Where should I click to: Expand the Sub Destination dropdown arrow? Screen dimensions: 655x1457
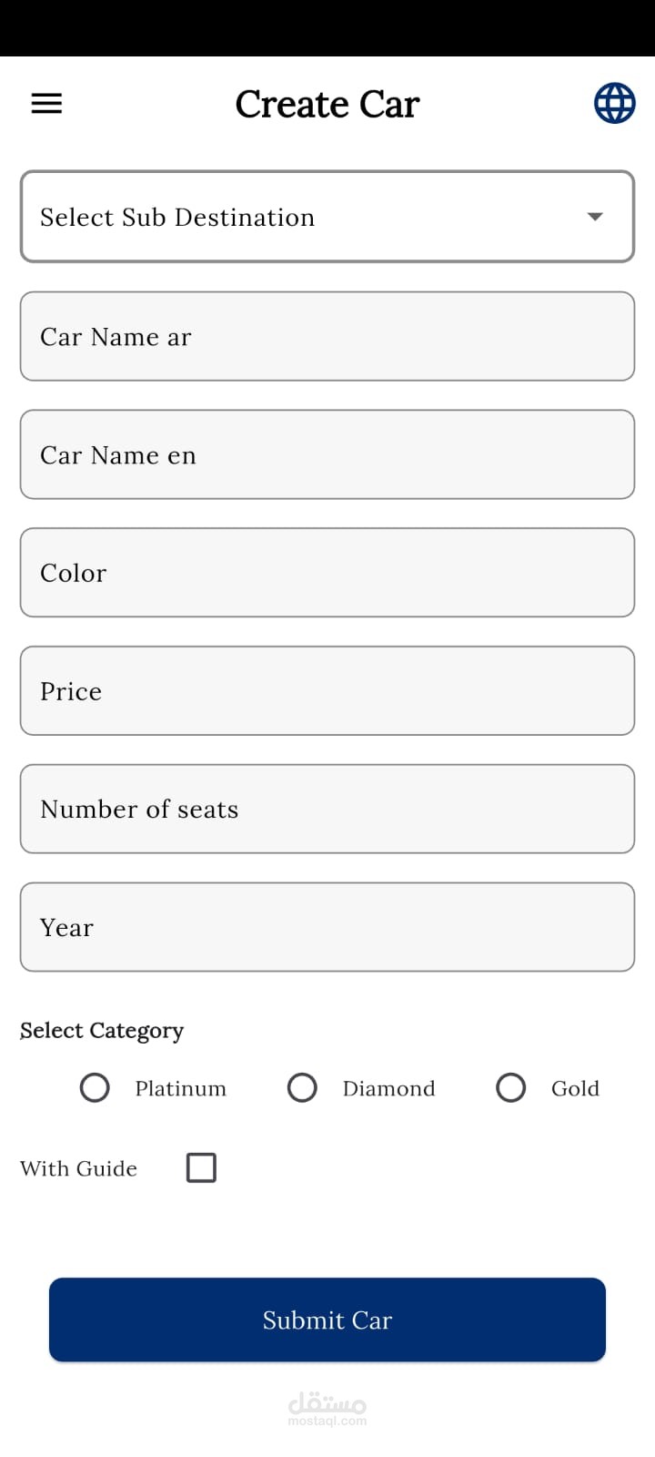tap(595, 217)
